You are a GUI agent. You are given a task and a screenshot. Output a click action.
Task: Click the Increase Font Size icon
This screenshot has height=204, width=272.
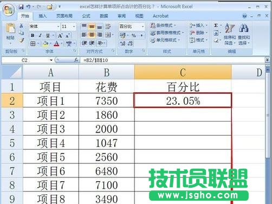(60, 36)
